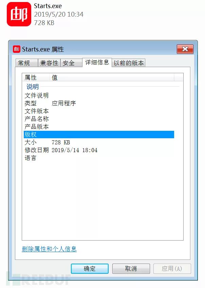
Task: Select the 安全 tab
Action: (x=71, y=63)
